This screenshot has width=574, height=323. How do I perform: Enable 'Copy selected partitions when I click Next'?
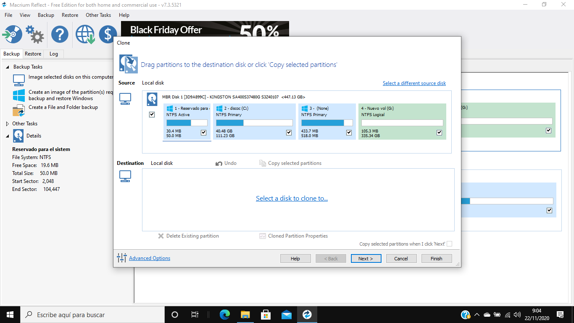449,244
